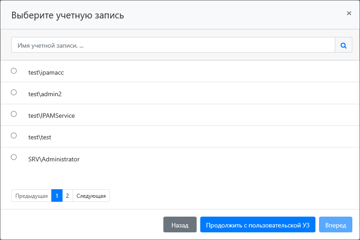Close the account selection dialog
Viewport: 360px width, 240px height.
coord(349,13)
